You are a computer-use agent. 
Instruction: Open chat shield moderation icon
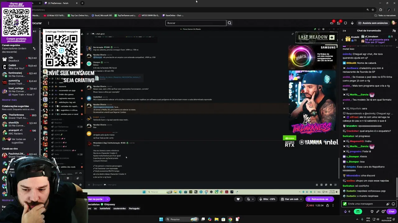pyautogui.click(x=372, y=212)
